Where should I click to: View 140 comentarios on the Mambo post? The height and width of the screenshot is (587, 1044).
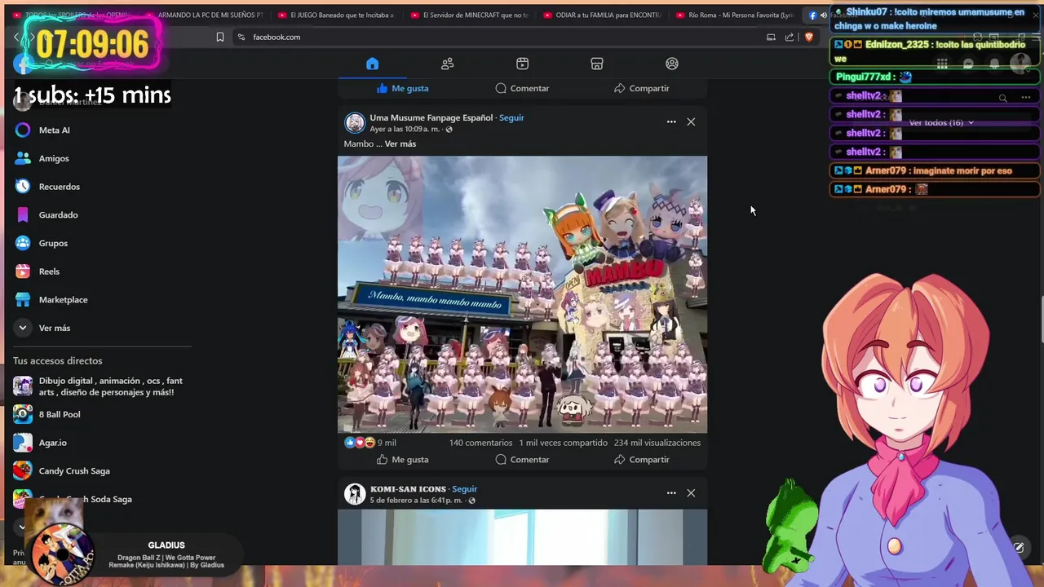pos(480,443)
